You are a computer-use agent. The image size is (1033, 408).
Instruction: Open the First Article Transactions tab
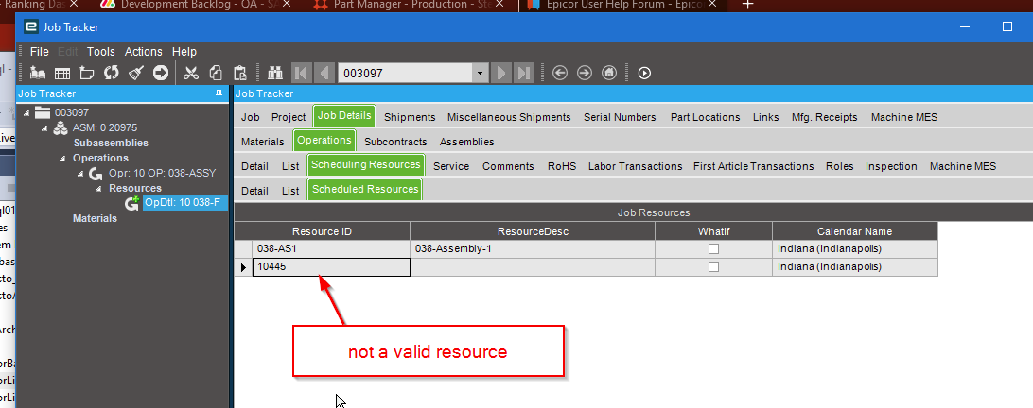tap(754, 166)
